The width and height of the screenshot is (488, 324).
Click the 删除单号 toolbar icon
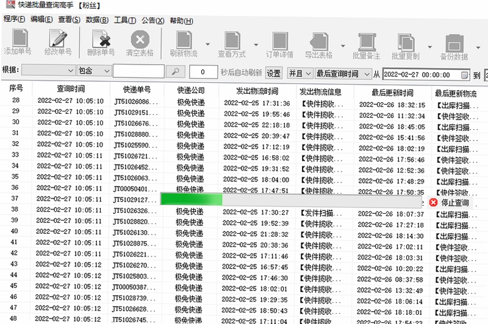pos(101,39)
